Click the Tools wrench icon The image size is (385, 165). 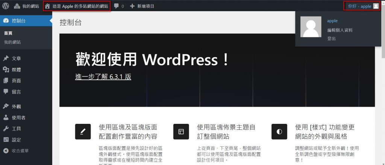point(6,129)
